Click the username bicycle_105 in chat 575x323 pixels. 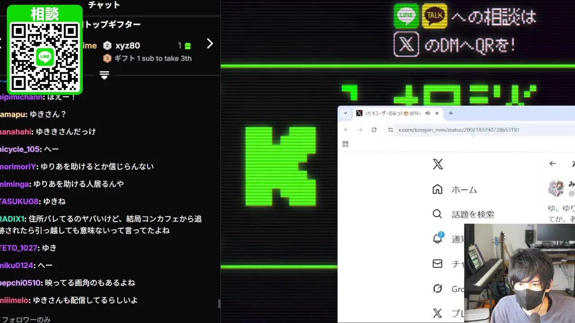click(20, 149)
